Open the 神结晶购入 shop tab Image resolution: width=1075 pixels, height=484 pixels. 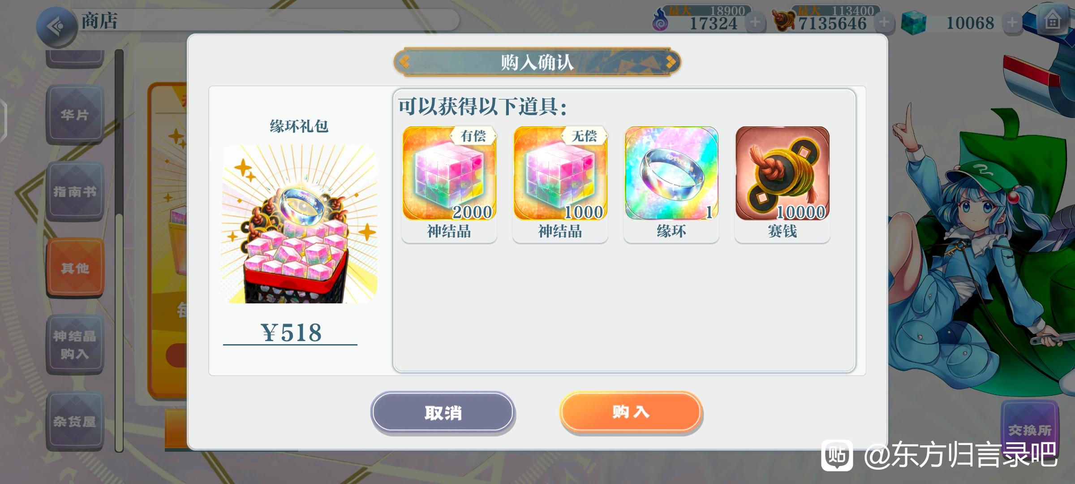coord(75,345)
